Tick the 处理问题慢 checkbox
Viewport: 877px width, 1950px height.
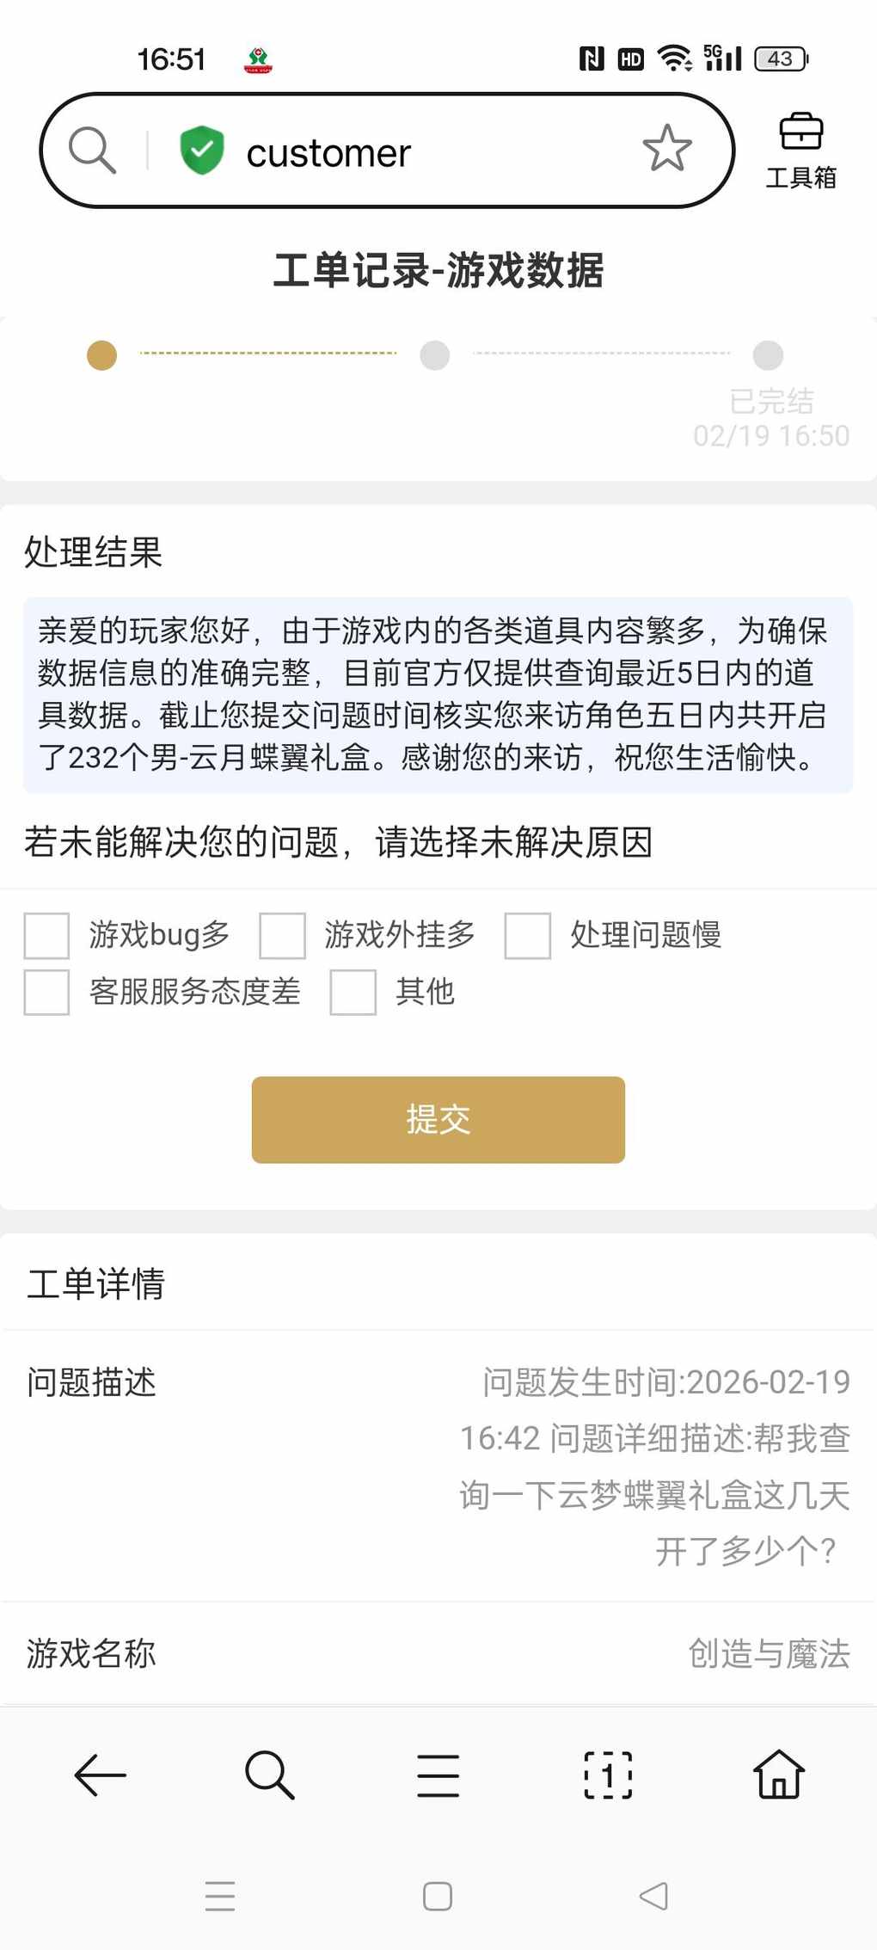click(528, 936)
